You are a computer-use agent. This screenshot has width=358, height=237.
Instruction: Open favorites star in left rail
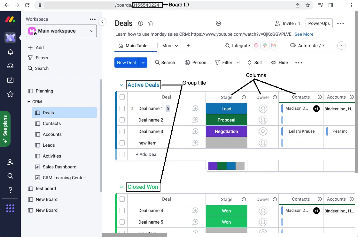tap(10, 94)
